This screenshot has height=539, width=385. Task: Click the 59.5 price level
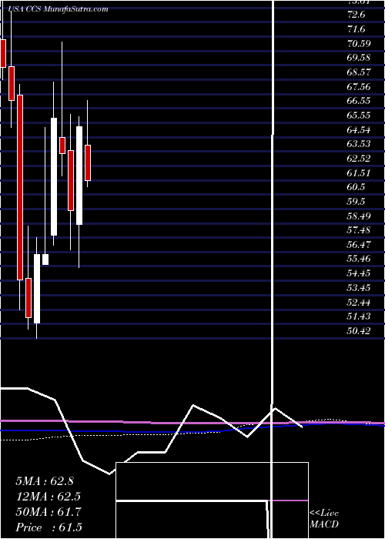(x=356, y=202)
